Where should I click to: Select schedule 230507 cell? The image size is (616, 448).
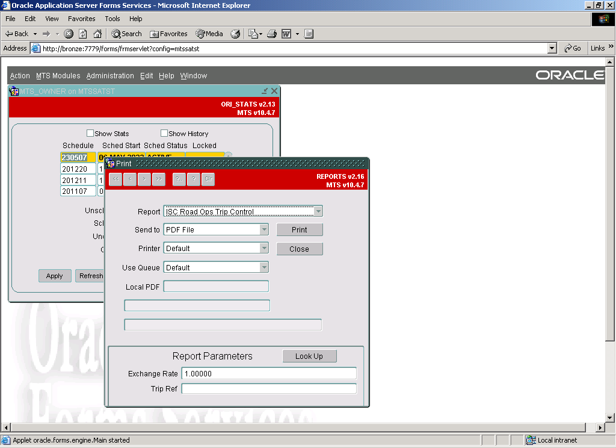(78, 157)
